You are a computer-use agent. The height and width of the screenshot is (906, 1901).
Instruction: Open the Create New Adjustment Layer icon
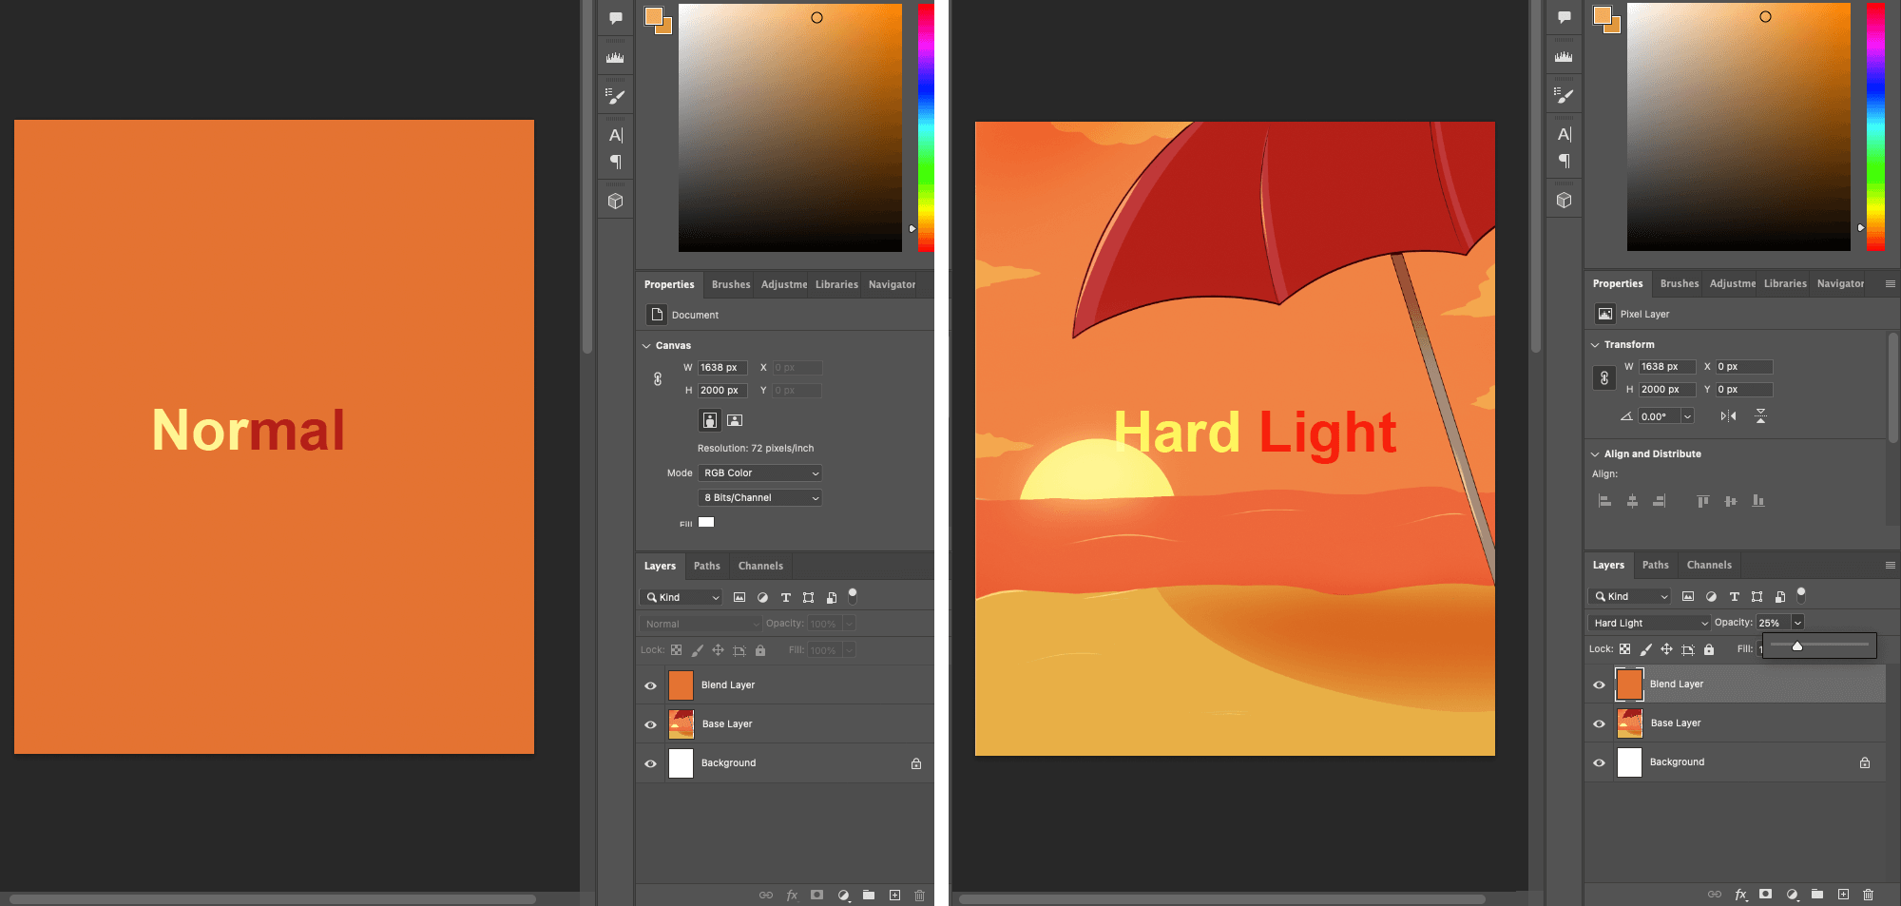[x=843, y=895]
